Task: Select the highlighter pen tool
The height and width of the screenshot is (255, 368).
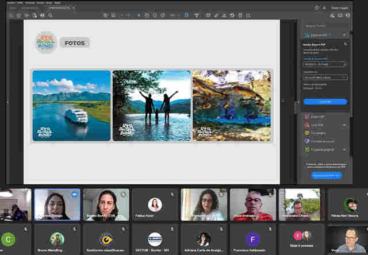Action: pyautogui.click(x=216, y=16)
